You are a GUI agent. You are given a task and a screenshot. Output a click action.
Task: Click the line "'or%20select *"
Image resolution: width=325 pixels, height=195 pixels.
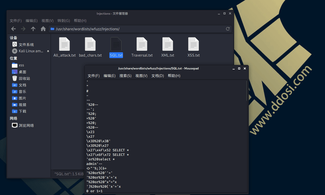click(100, 159)
